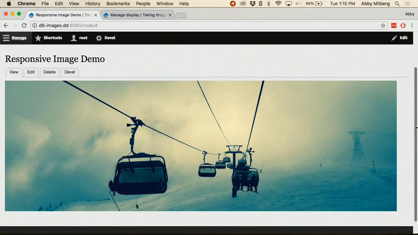Expand the Shortcuts toolbar tray
The height and width of the screenshot is (235, 418).
[48, 38]
